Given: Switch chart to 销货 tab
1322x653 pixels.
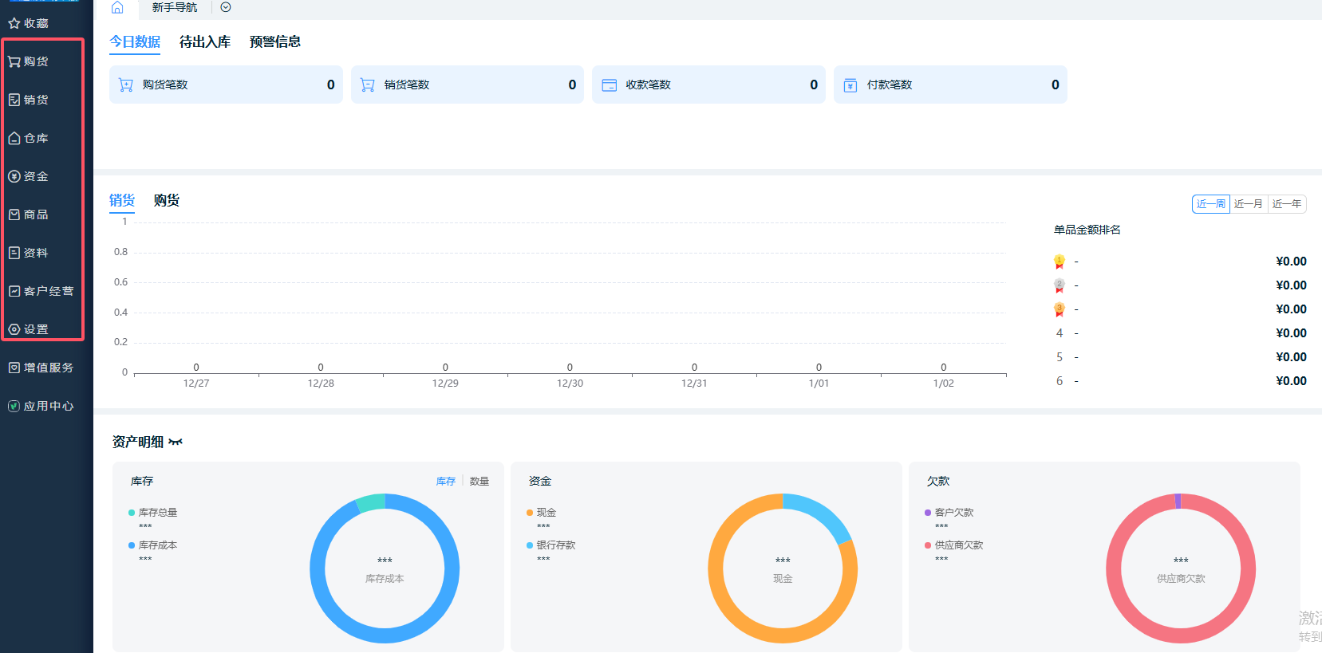Looking at the screenshot, I should point(122,200).
